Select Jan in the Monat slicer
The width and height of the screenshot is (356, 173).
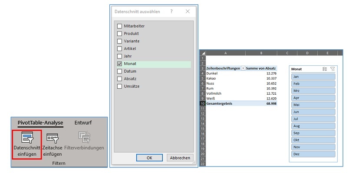[x=313, y=77]
